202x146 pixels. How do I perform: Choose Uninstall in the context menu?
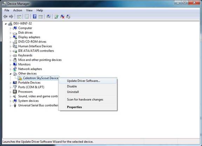(x=88, y=92)
